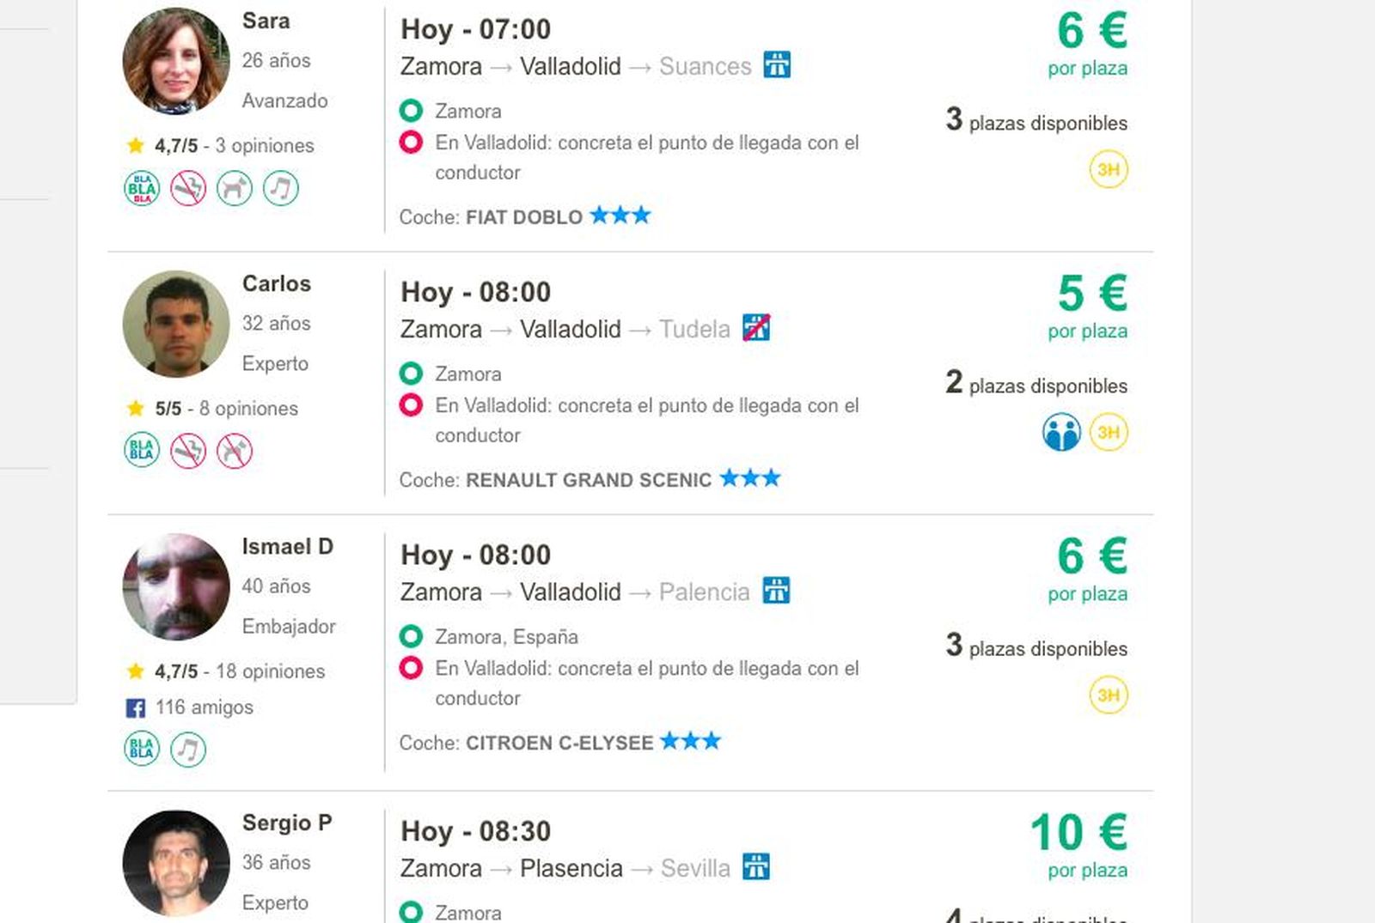
Task: Click the crossed toll icon beside Tudela
Action: 756,328
